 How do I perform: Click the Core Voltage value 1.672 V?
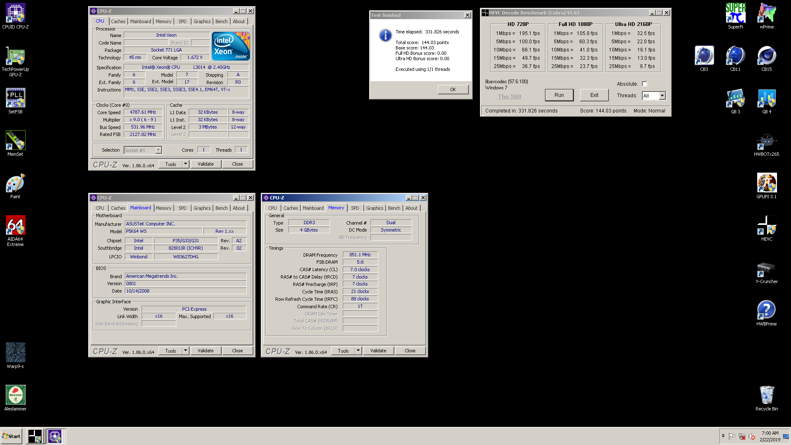point(194,57)
